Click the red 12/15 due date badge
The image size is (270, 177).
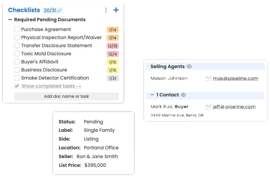112,46
